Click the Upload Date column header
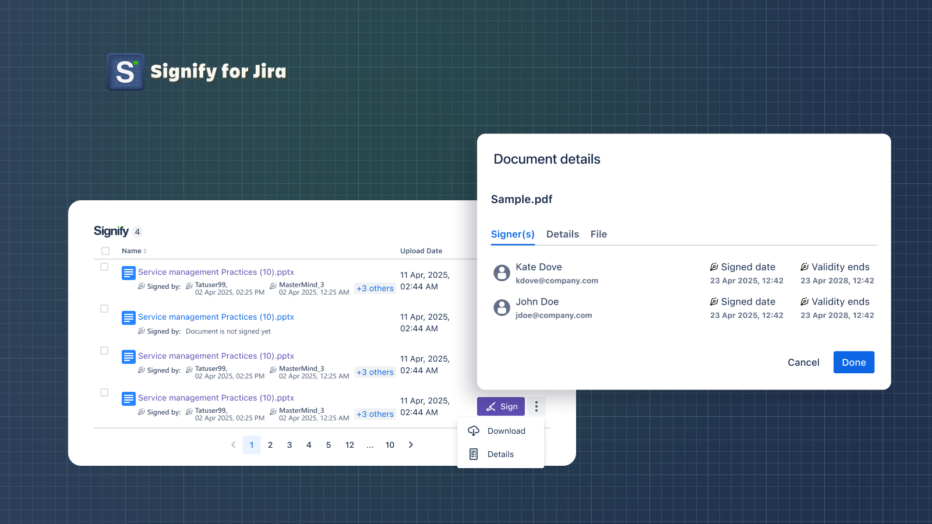 click(421, 251)
